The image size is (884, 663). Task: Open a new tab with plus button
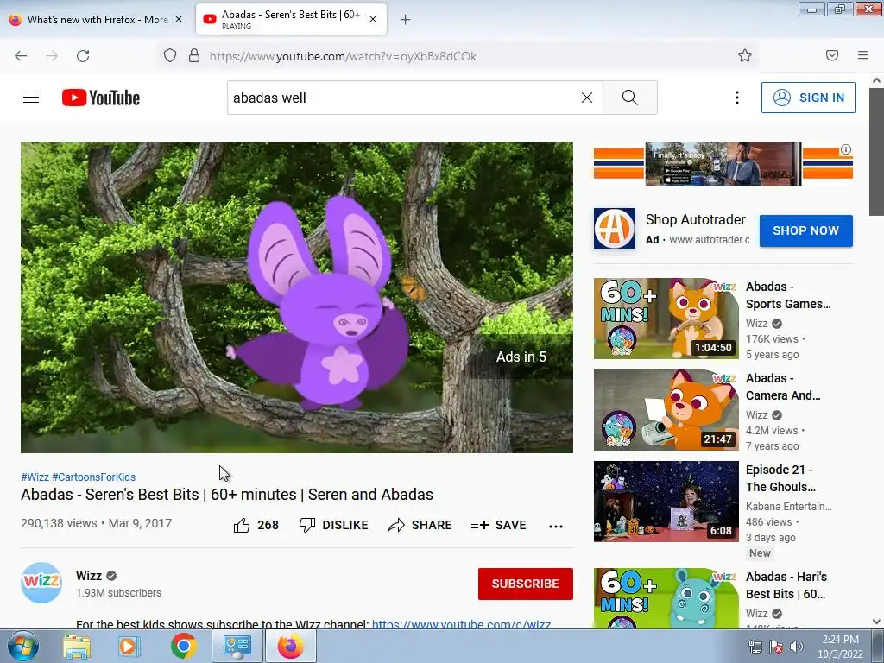(x=406, y=20)
